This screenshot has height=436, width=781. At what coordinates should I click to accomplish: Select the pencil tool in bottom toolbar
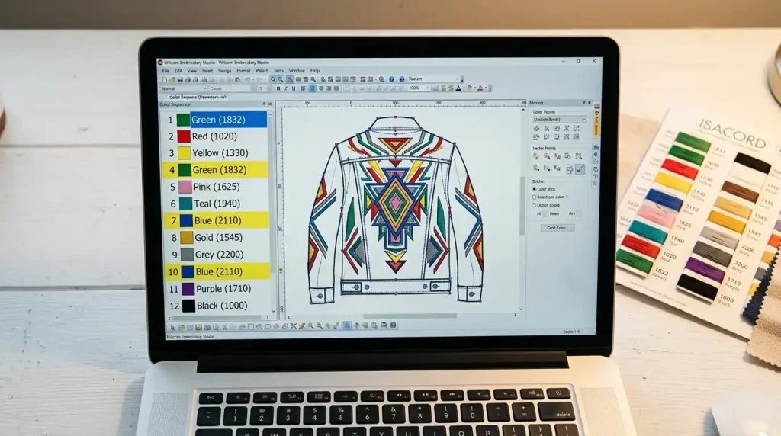(302, 326)
